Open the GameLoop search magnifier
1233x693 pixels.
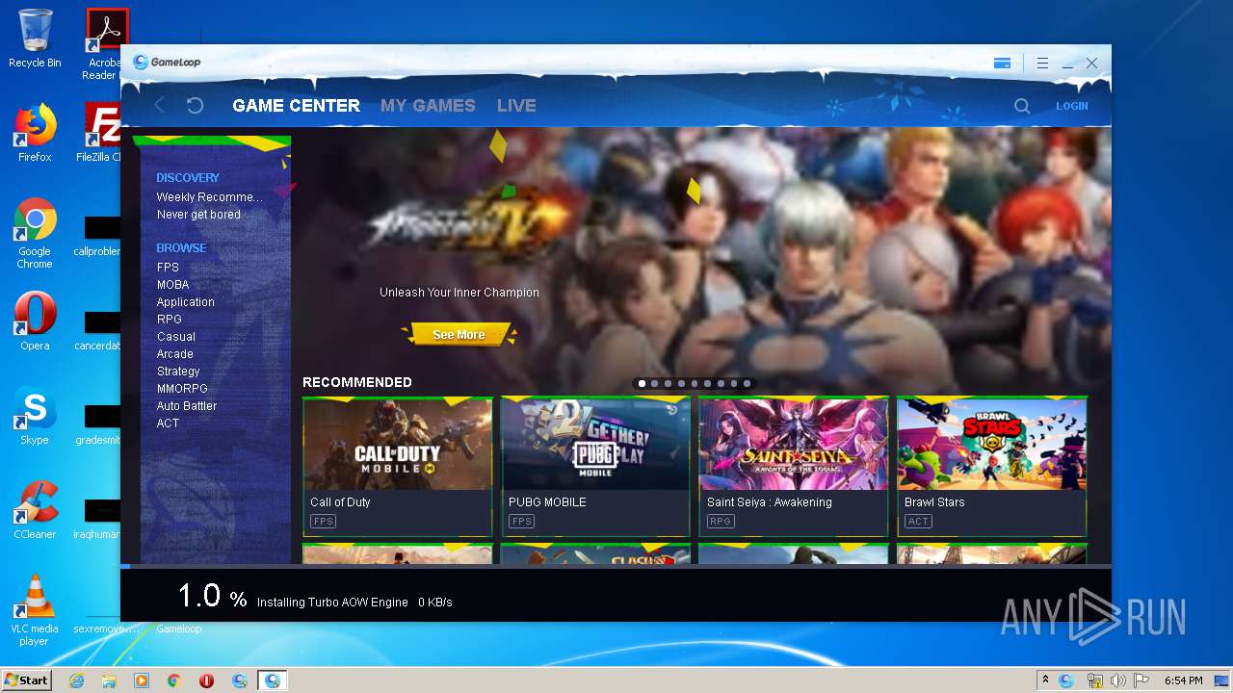pos(1022,106)
